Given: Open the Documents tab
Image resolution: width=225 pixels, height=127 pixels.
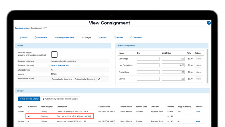Looking at the screenshot, I should point(41,38).
